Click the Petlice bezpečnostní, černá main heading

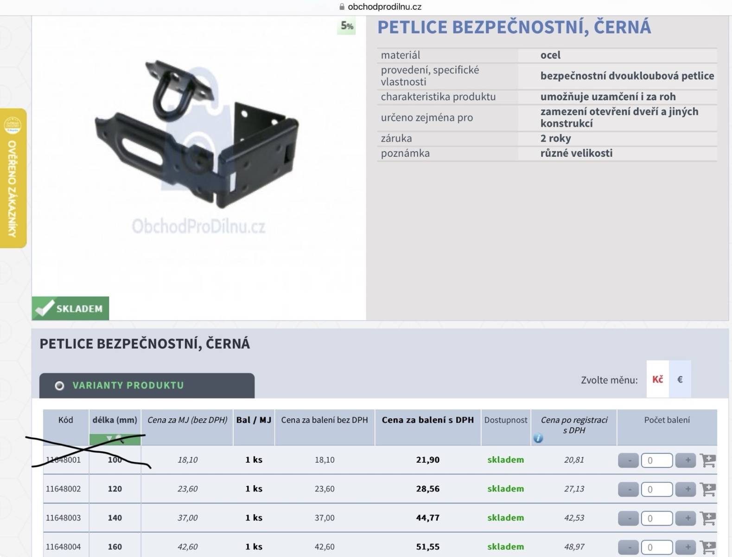[x=514, y=27]
